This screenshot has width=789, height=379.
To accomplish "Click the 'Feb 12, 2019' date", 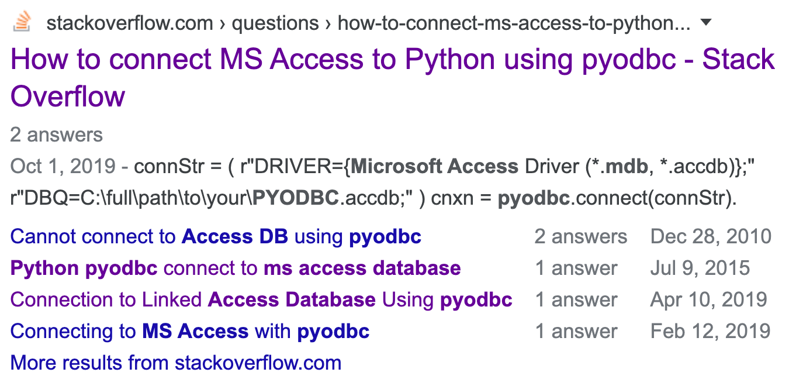I will [x=710, y=331].
